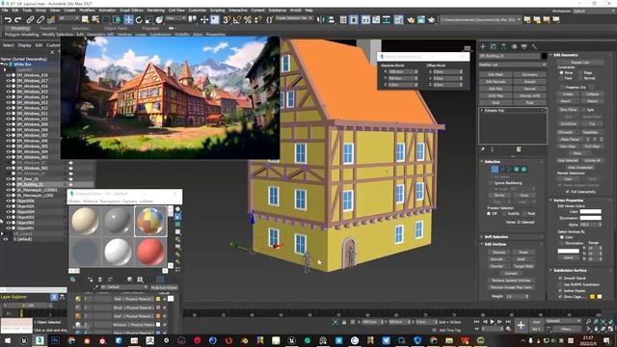Select Vertex sub-object level icon
This screenshot has height=347, width=617.
tap(495, 170)
